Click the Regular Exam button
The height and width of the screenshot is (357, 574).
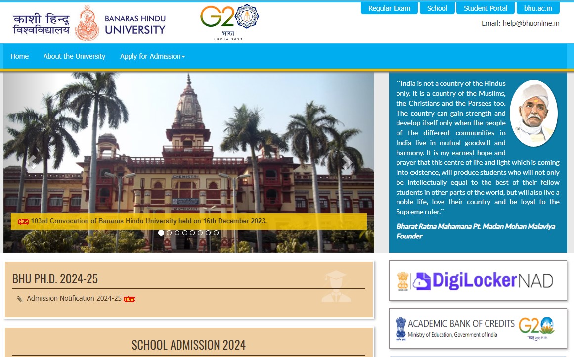(389, 8)
